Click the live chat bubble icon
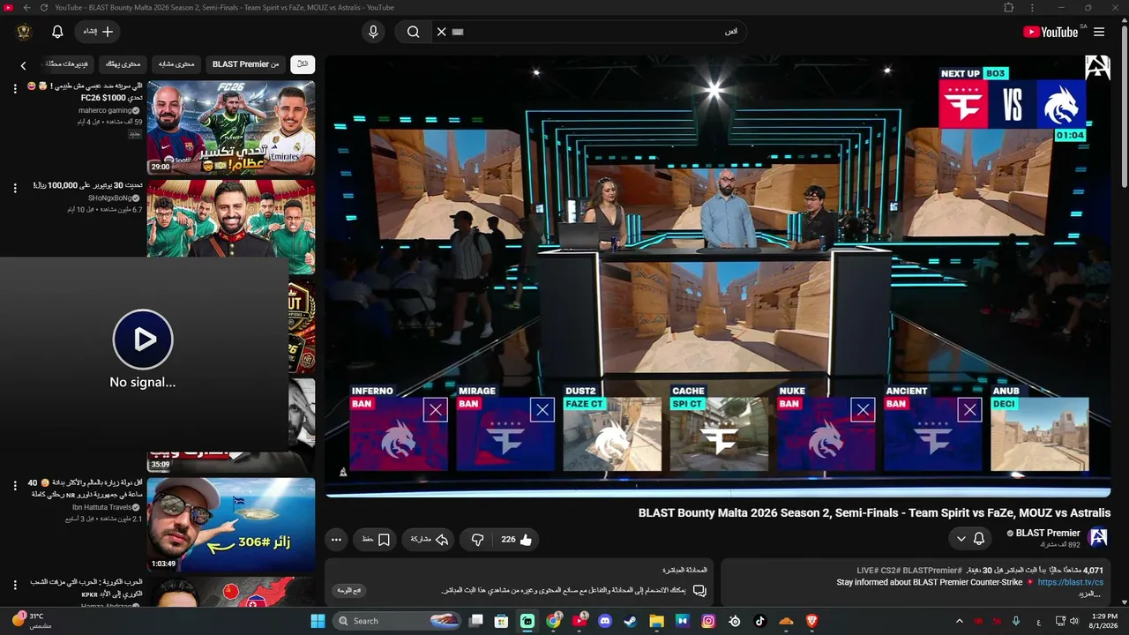The image size is (1129, 635). tap(699, 591)
